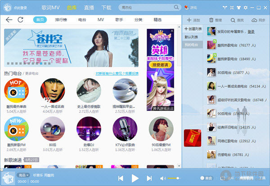The image size is (270, 186).
Task: Close the game advertisement banner
Action: pyautogui.click(x=172, y=31)
